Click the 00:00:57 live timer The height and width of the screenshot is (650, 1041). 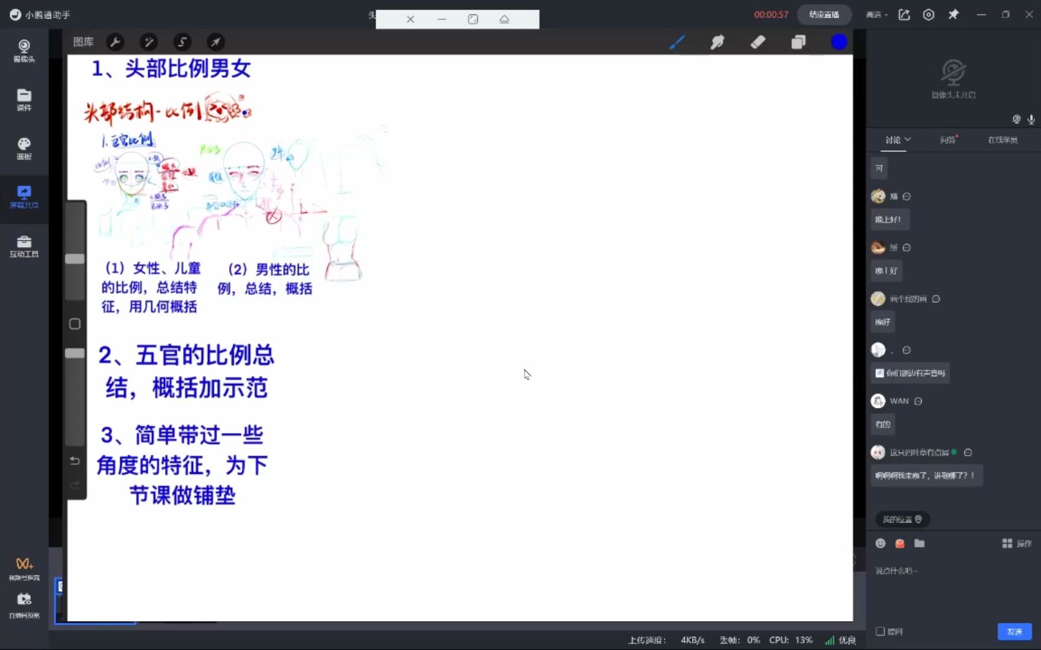coord(771,14)
